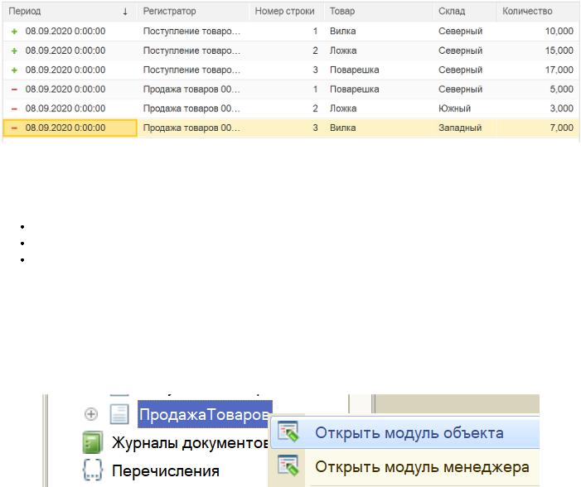Screen dimensions: 581x487
Task: Click the document icon beside ПродажаТоваров
Action: pos(120,414)
